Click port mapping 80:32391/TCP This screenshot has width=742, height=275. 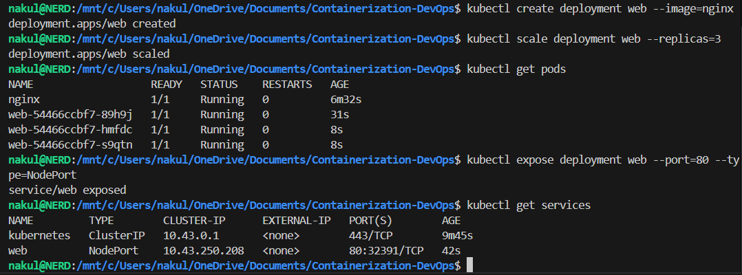[386, 250]
